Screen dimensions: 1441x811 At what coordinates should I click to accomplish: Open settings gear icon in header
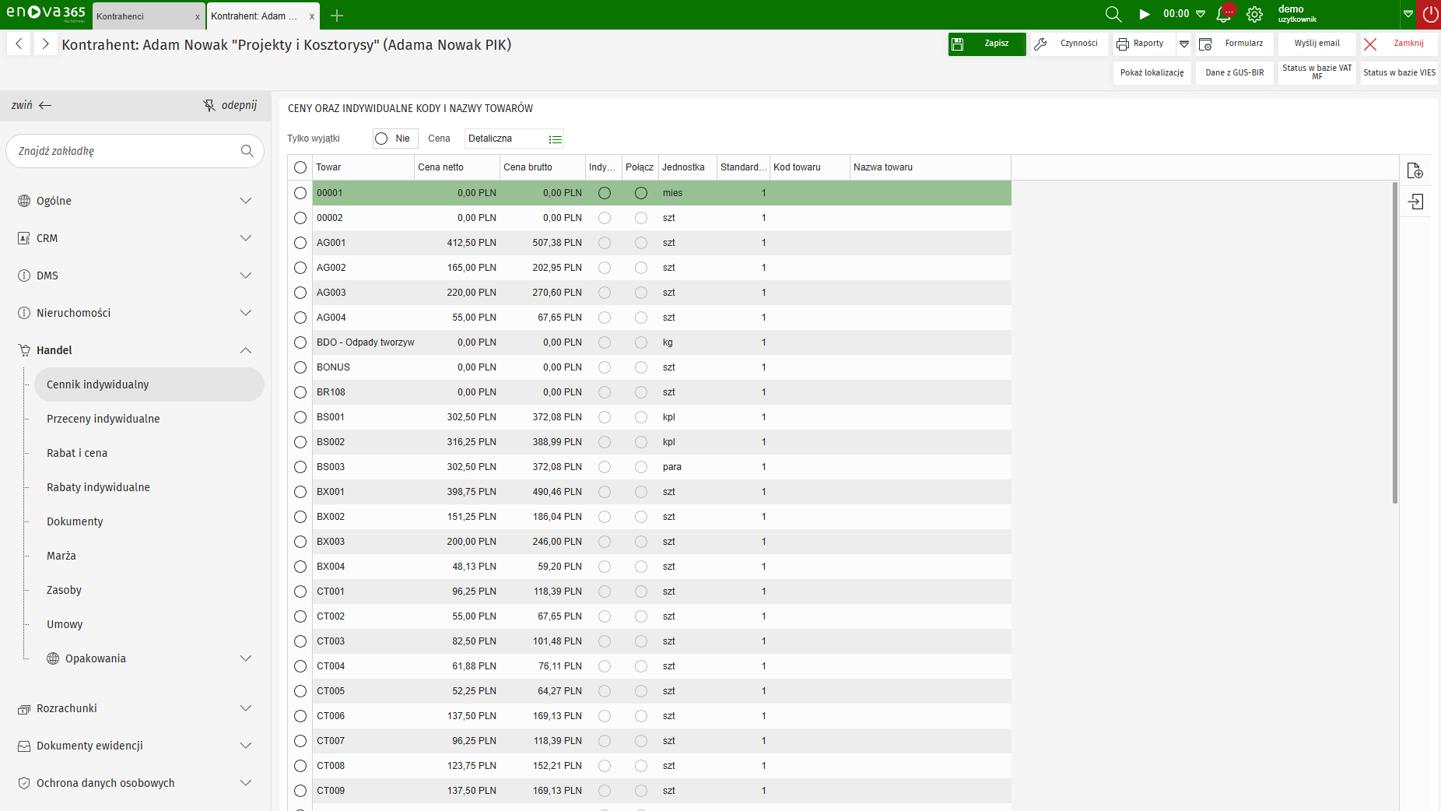click(1254, 14)
